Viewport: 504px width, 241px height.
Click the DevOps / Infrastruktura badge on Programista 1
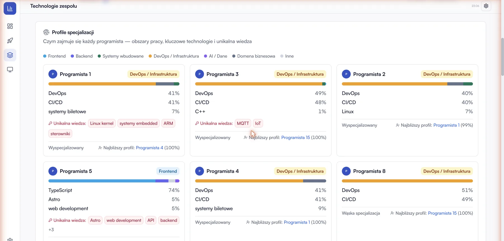153,74
